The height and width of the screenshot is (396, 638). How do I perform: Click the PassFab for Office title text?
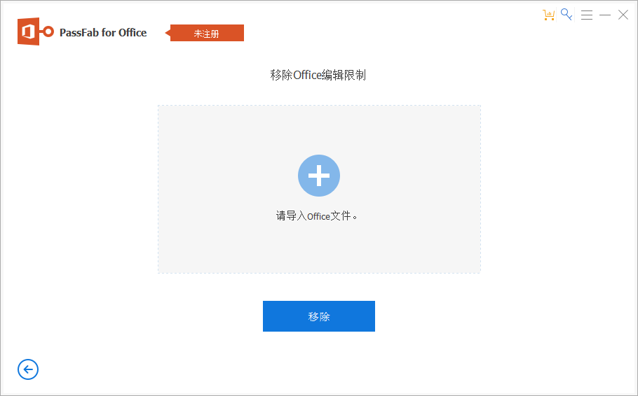pos(103,32)
